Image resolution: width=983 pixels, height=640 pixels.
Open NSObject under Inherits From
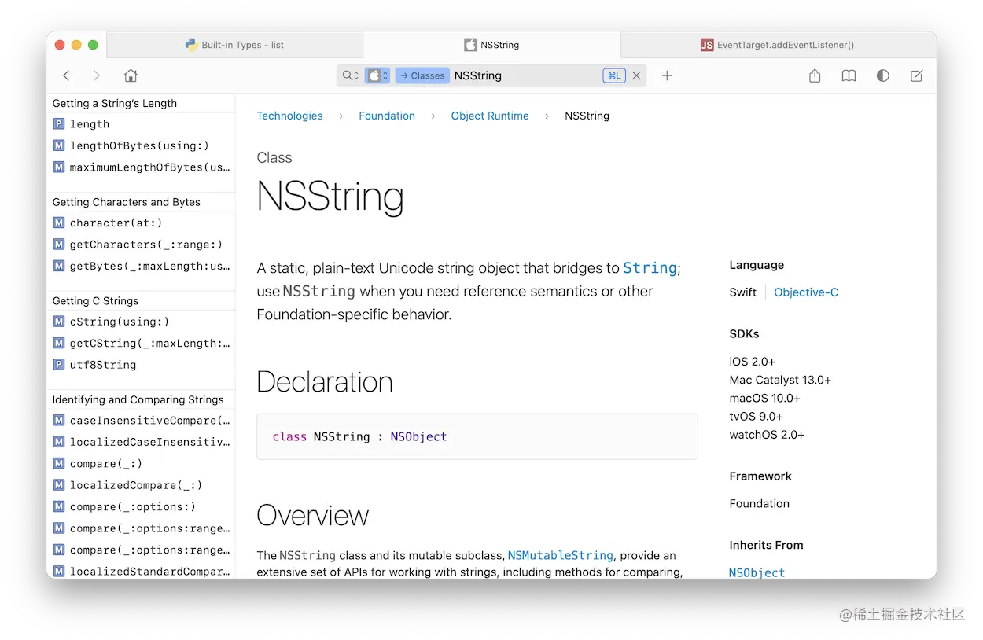[x=757, y=572]
